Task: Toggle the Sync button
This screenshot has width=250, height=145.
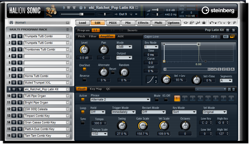Action: click(x=83, y=123)
